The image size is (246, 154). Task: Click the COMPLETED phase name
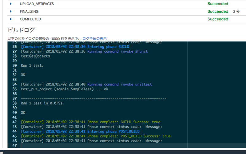click(30, 19)
